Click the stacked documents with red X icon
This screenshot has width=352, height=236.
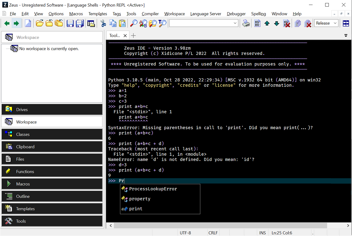pos(308,23)
